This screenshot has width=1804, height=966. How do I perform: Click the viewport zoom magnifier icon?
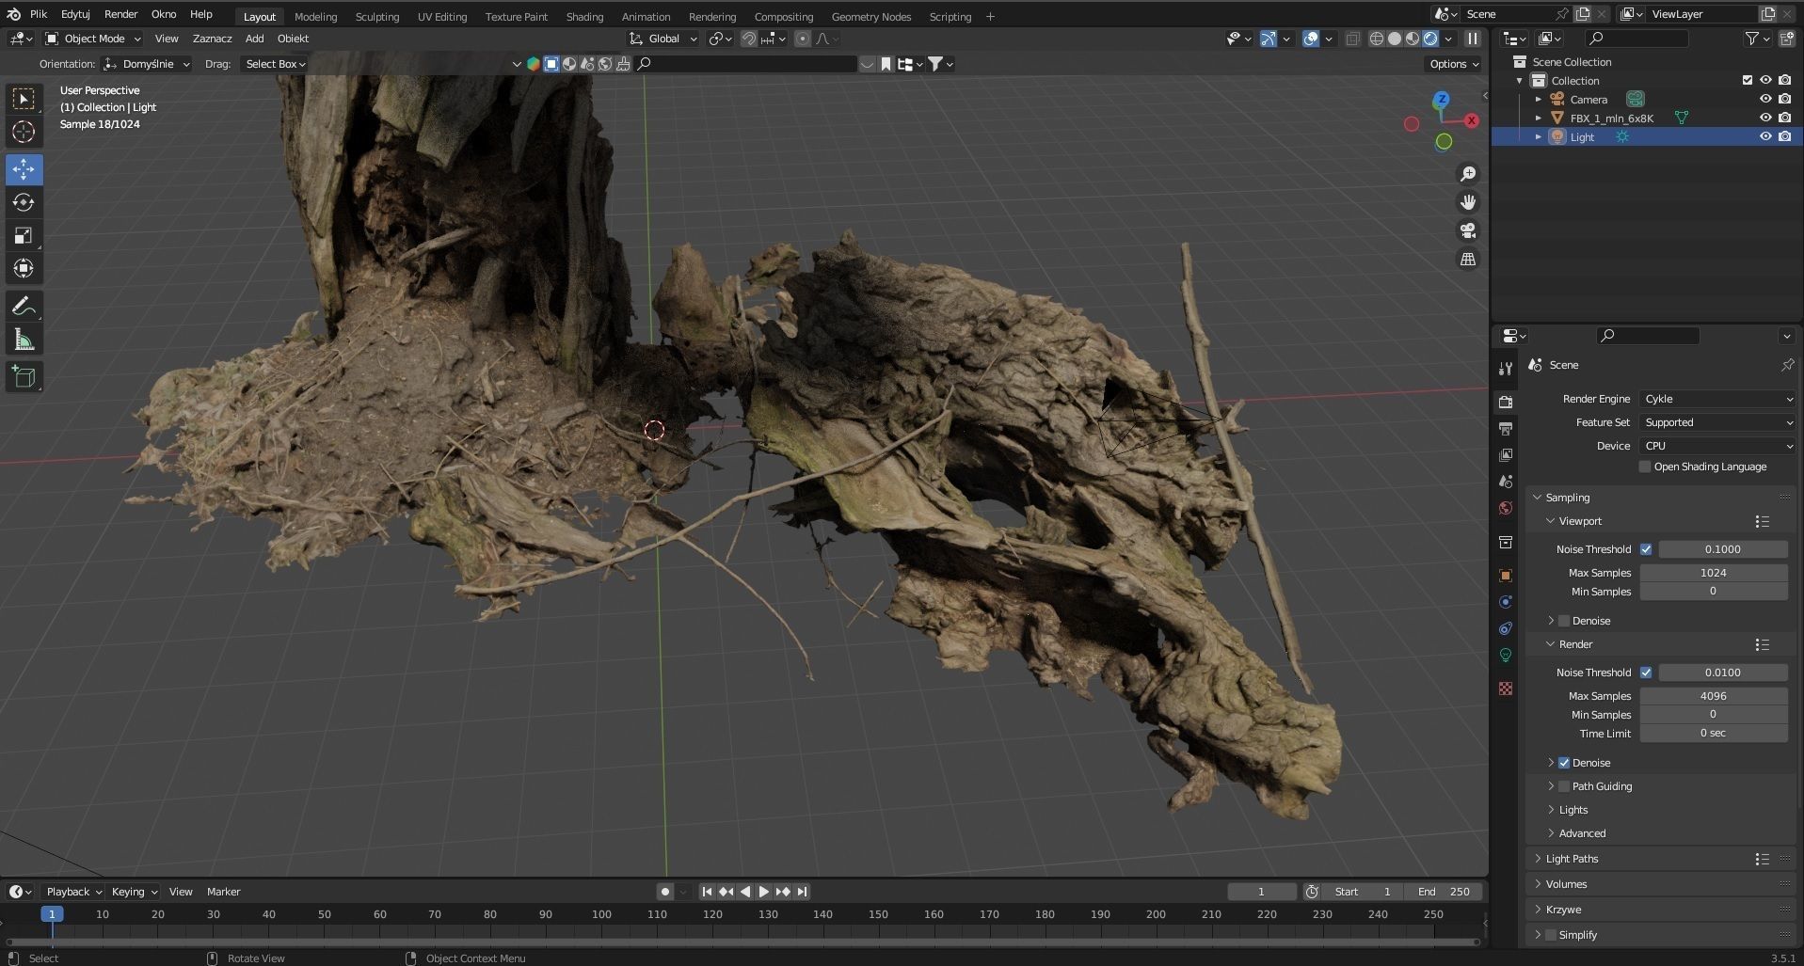pyautogui.click(x=1468, y=174)
